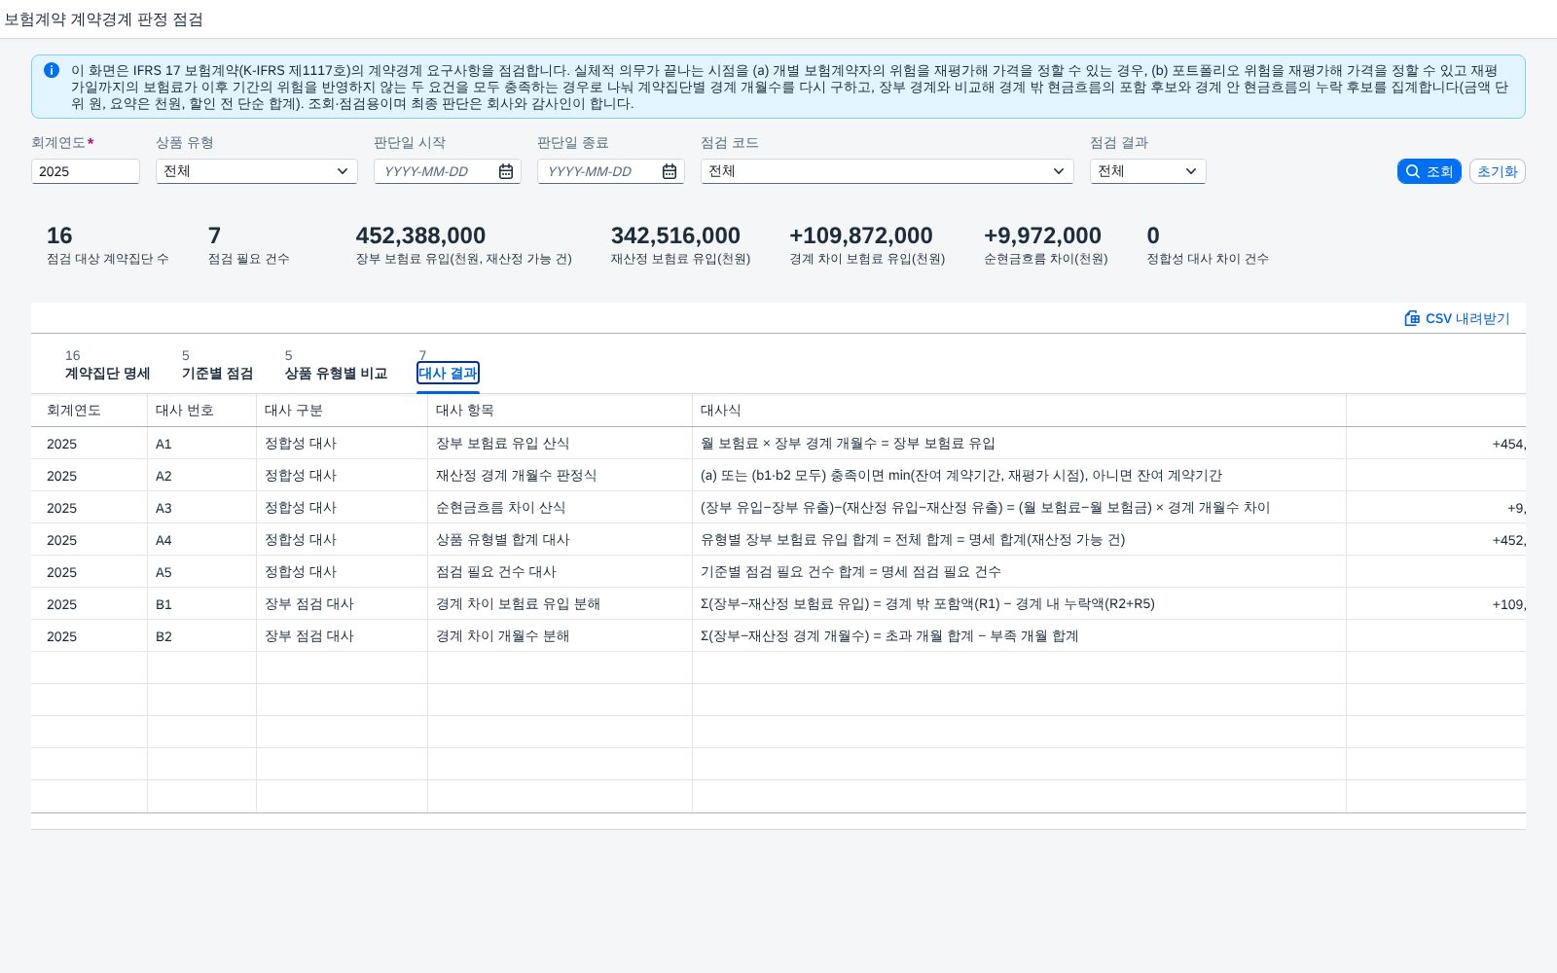Focus the 회계연도 input field
Image resolution: width=1557 pixels, height=973 pixels.
86,171
